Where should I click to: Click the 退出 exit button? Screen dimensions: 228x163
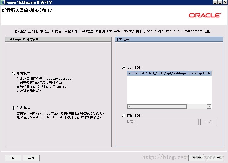point(13,158)
